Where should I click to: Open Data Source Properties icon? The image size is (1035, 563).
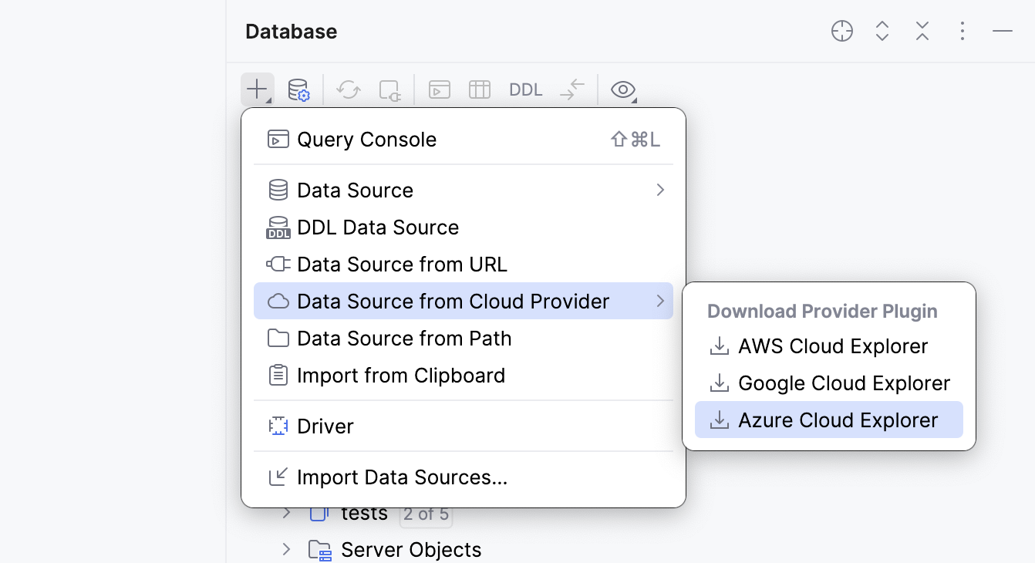(x=299, y=89)
